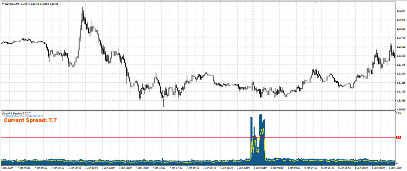Image resolution: width=407 pixels, height=171 pixels.
Task: Click the 8 Jan 09:30 time axis label
Action: click(x=378, y=168)
